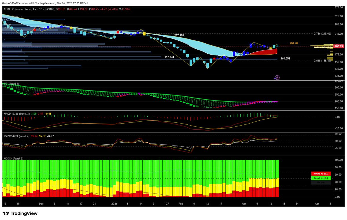Click the RSI 9/14/24 (Panel 4) title
This screenshot has width=347, height=220.
tap(16, 136)
